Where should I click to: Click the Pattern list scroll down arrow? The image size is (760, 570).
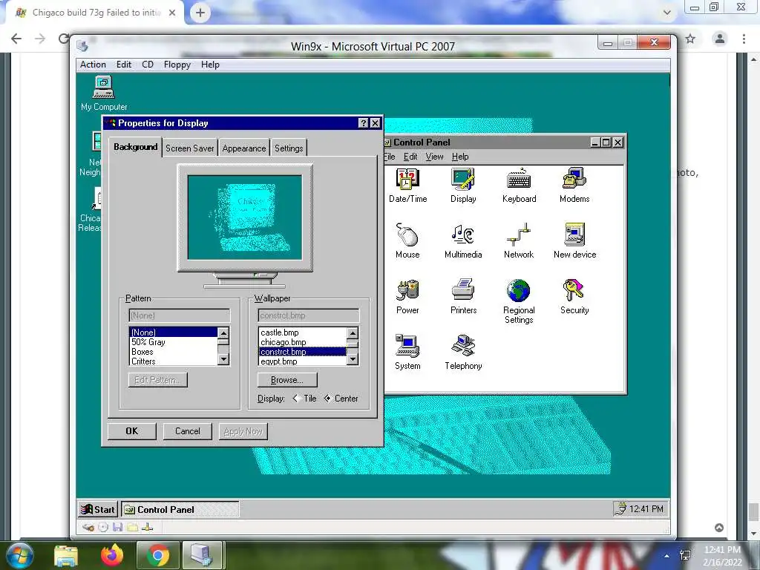(223, 360)
